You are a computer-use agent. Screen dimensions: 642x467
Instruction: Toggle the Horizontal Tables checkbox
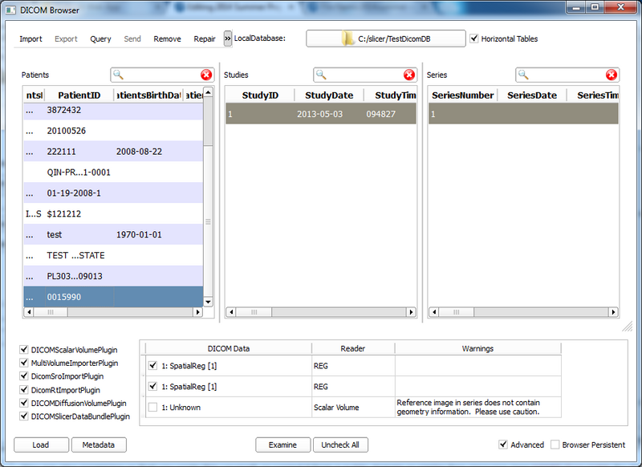pos(474,39)
